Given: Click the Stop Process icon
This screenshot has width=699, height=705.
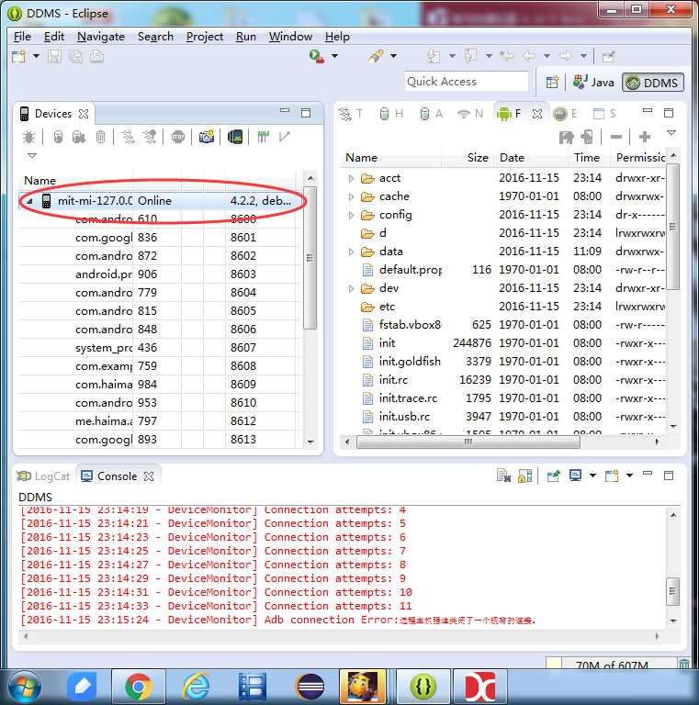Looking at the screenshot, I should [178, 137].
